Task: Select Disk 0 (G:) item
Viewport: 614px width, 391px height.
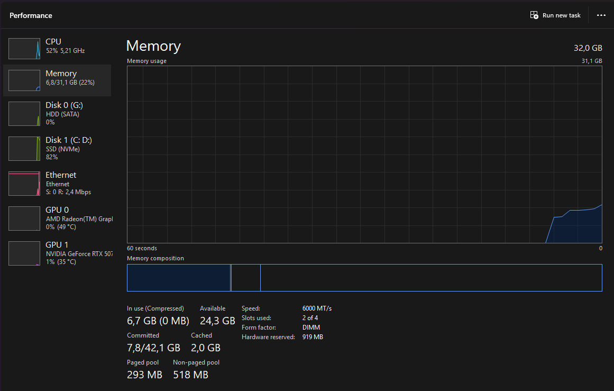Action: point(57,114)
